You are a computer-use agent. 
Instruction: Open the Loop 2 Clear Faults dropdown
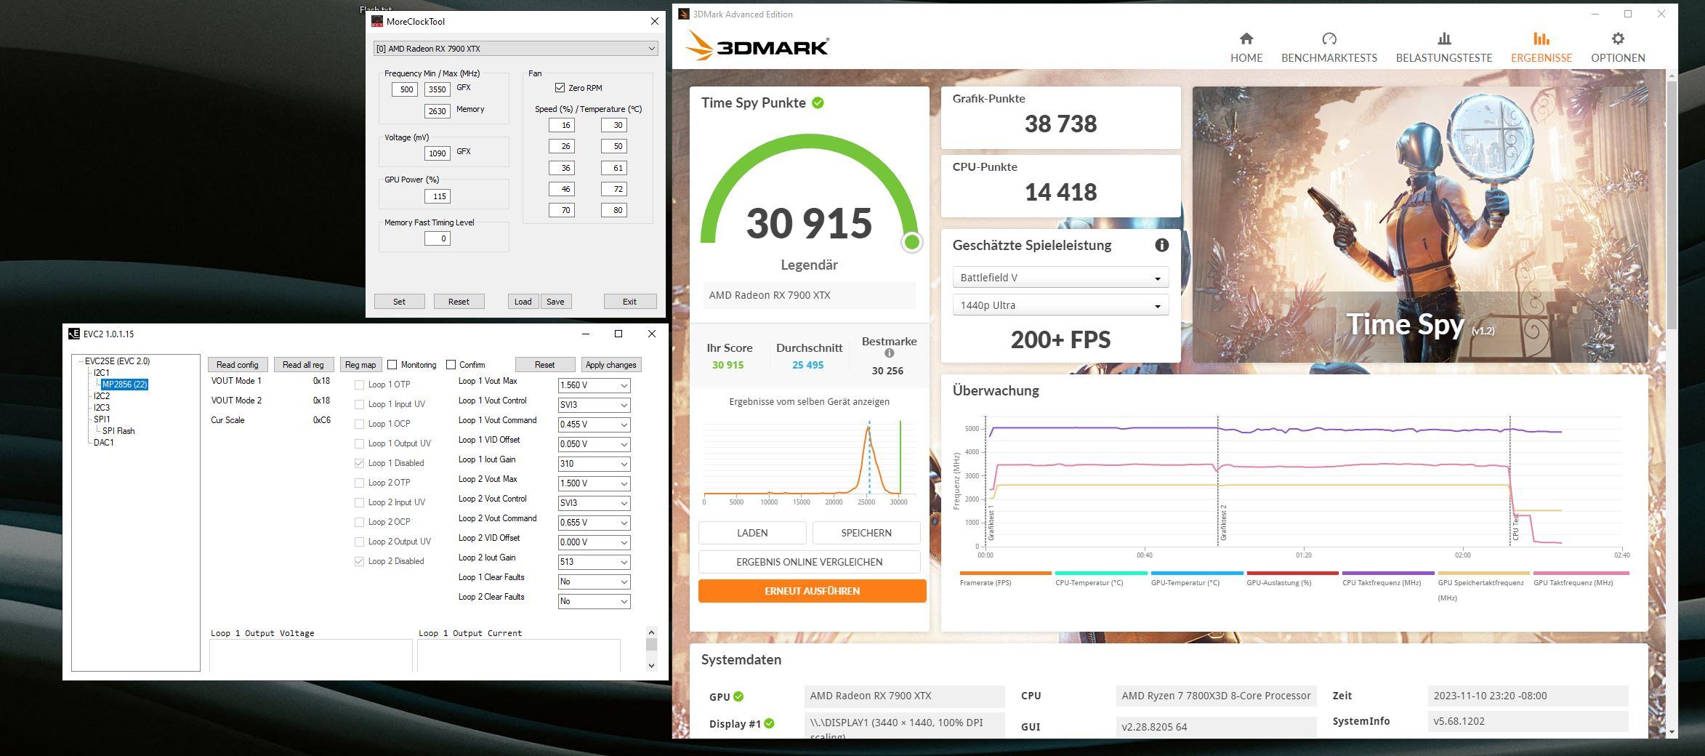click(594, 601)
